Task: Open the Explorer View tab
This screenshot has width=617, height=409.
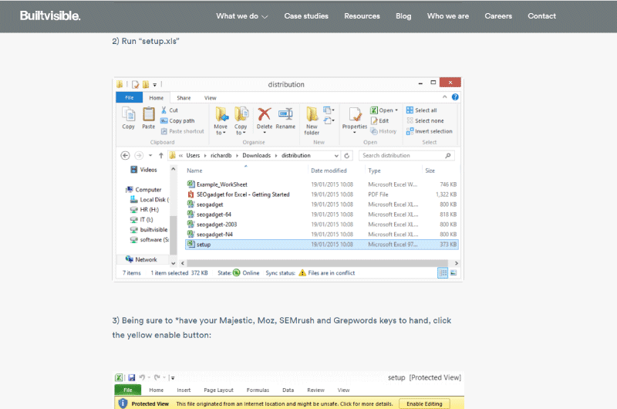Action: coord(210,98)
